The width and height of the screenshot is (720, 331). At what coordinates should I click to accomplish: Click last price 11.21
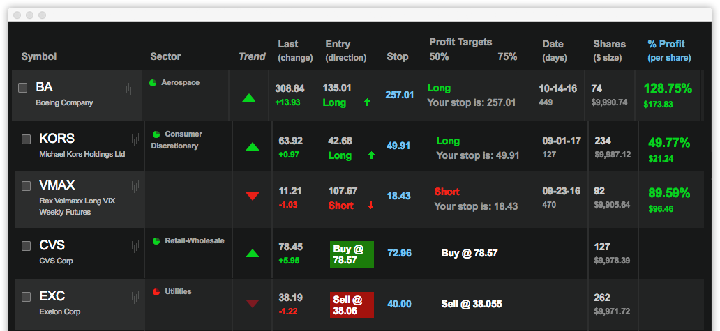click(289, 191)
